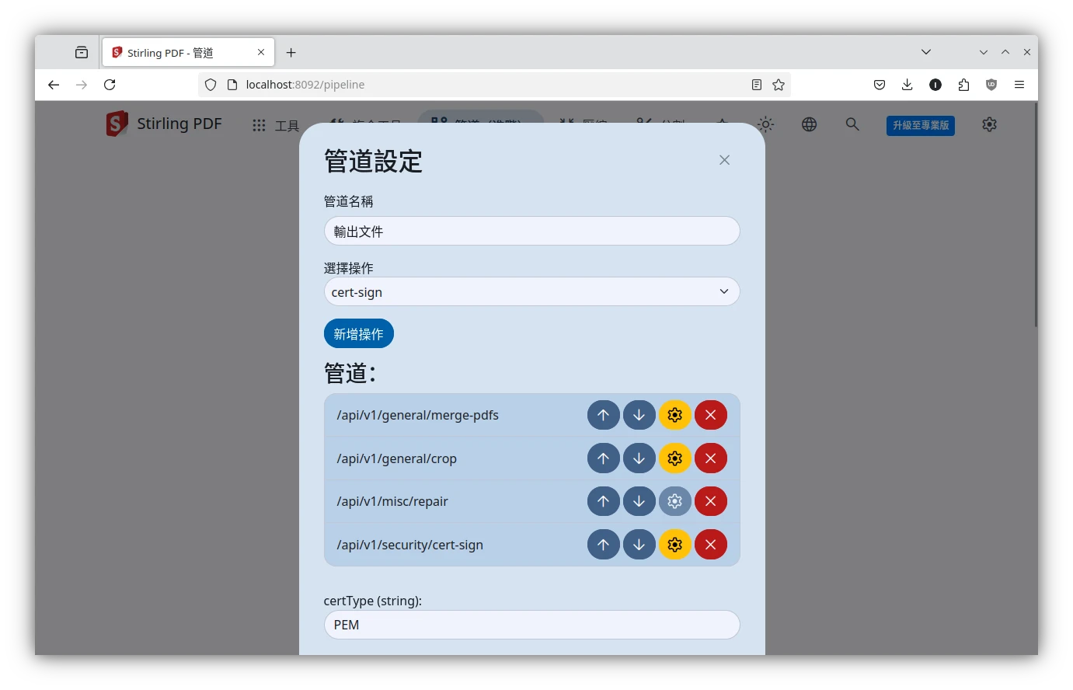Delete the crop operation from pipeline
This screenshot has height=690, width=1073.
710,458
